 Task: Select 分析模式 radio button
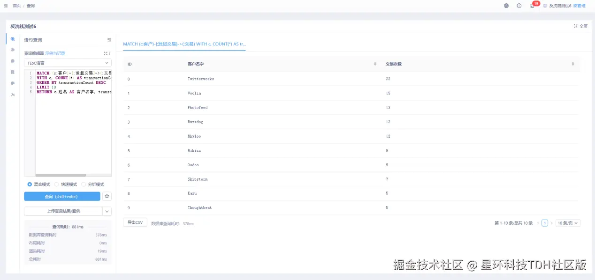84,184
